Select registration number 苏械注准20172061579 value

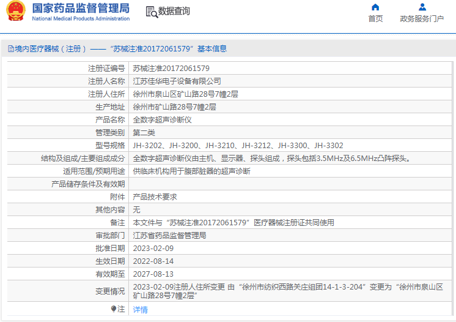point(171,69)
